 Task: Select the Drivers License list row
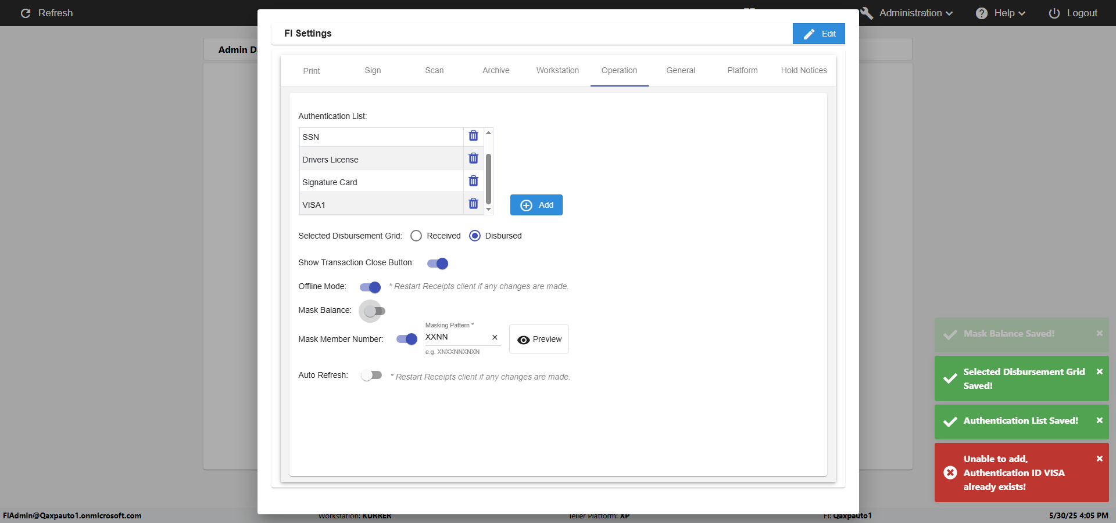[x=381, y=158]
